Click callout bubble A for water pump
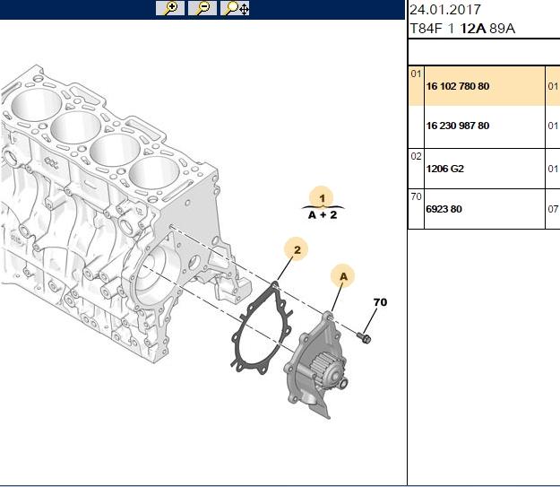Screen dimensions: 560x487 click(343, 276)
